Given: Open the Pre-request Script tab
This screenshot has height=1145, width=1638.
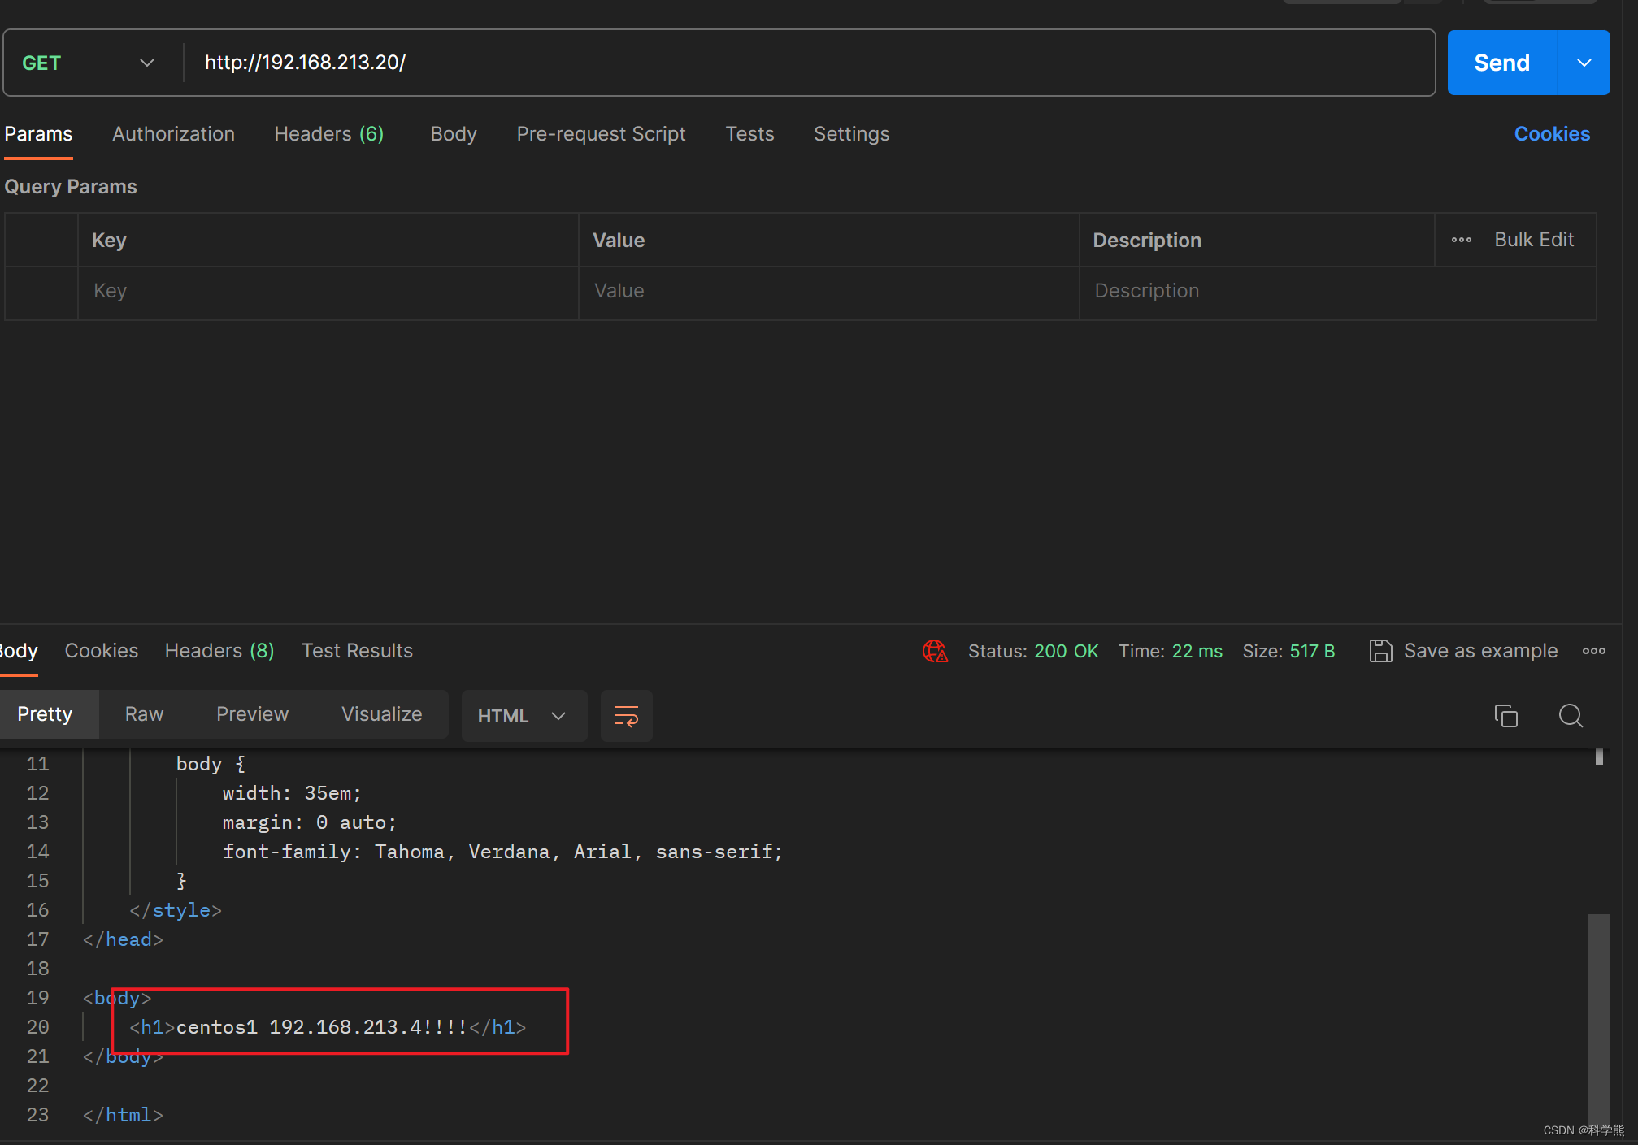Looking at the screenshot, I should (x=601, y=134).
